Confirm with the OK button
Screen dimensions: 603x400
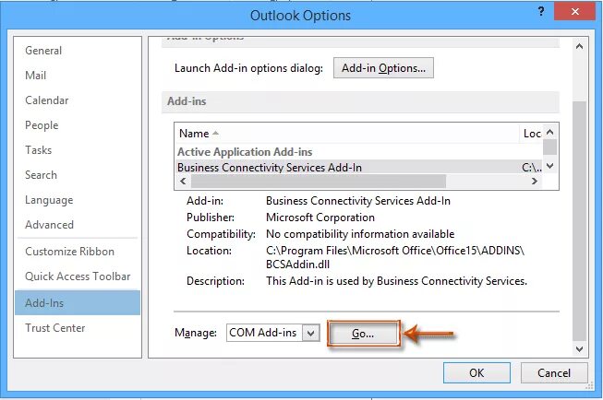[x=476, y=372]
